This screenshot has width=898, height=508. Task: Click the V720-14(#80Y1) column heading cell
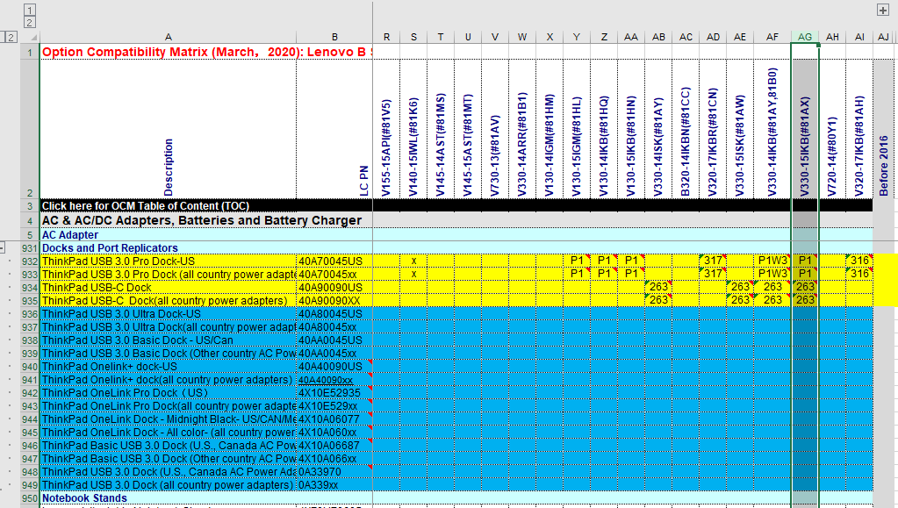coord(832,129)
